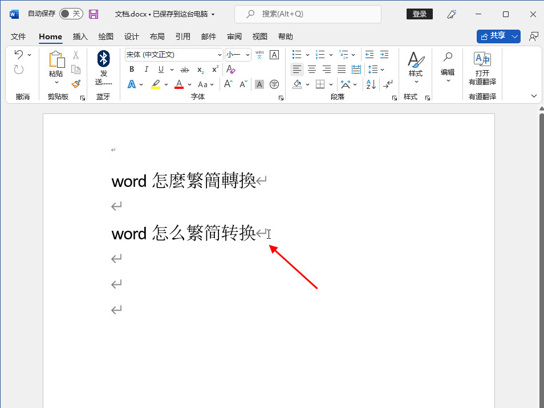The height and width of the screenshot is (408, 544).
Task: Open the font name dropdown
Action: click(x=220, y=55)
